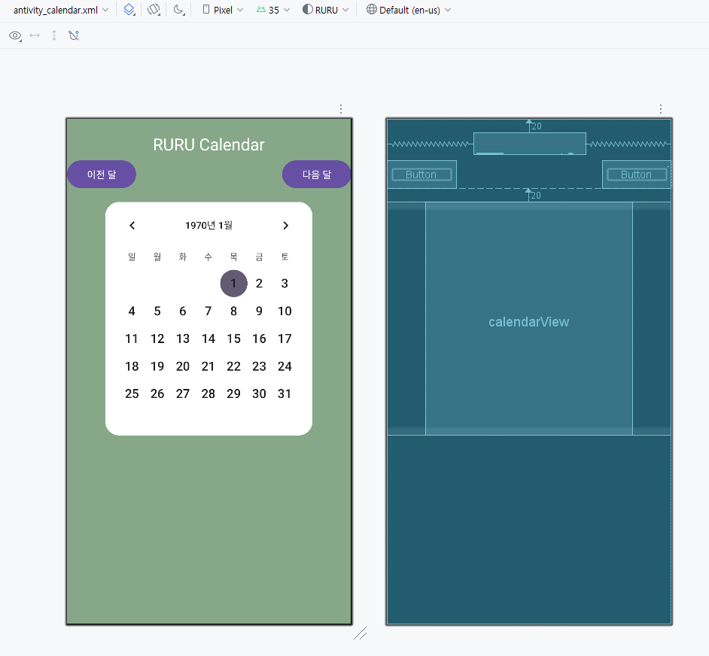Open the antivity_calendar.xml file dropdown
Viewport: 709px width, 656px height.
(61, 10)
